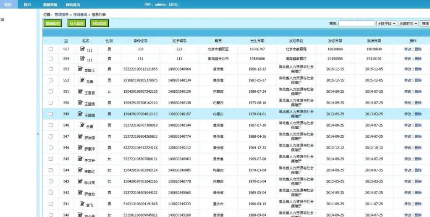Open the 用户 menu in the top bar
This screenshot has width=430, height=217.
(27, 5)
